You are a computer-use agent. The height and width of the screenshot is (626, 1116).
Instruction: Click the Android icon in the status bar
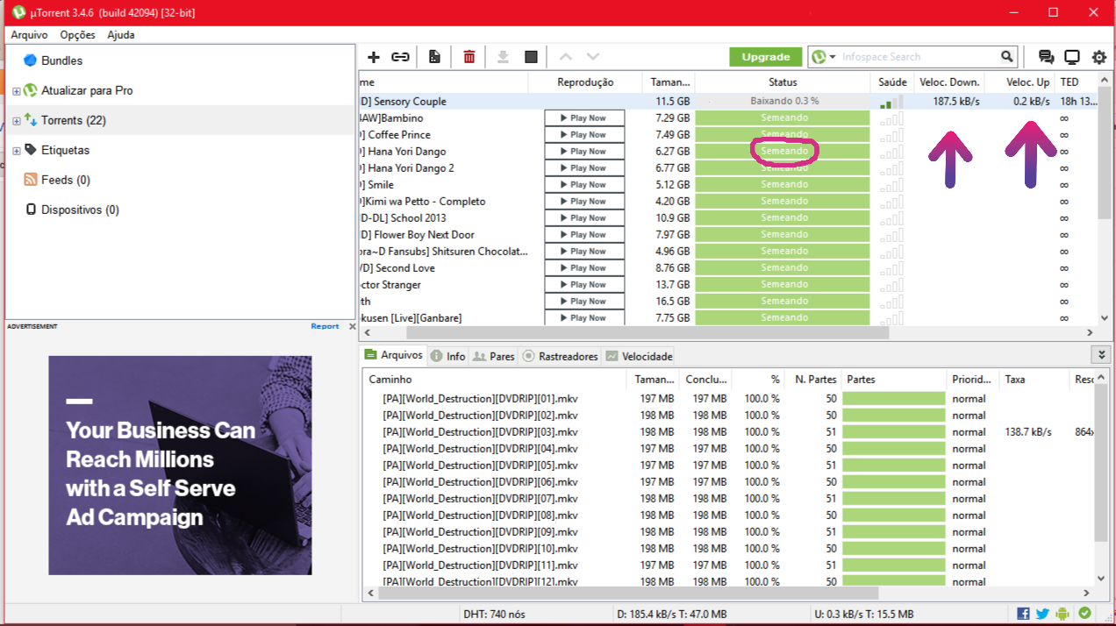pos(1062,613)
